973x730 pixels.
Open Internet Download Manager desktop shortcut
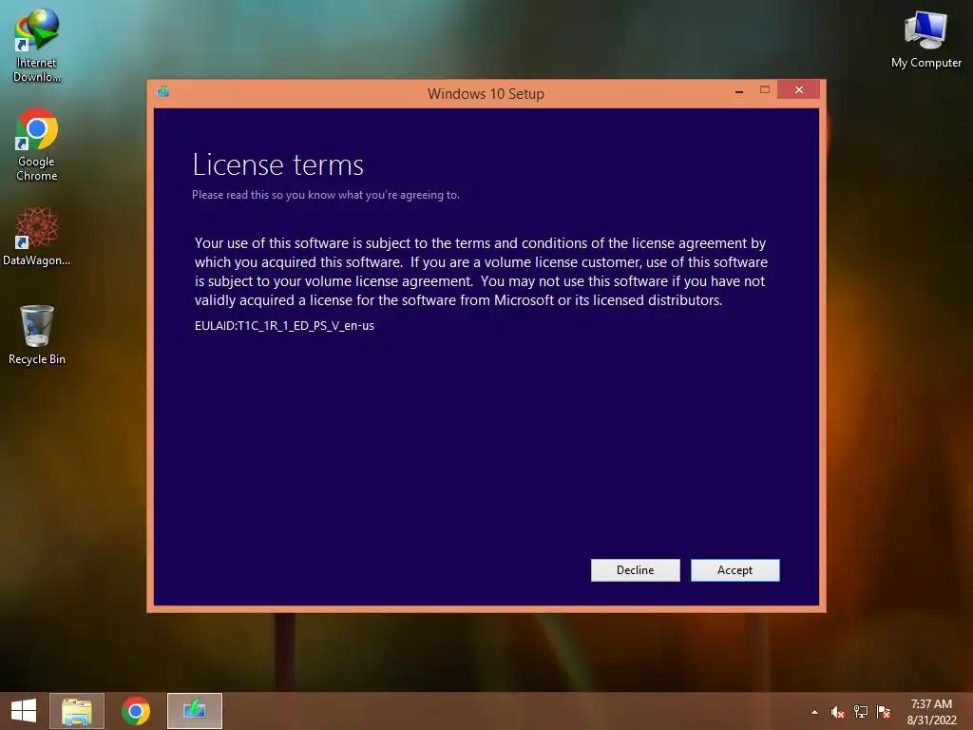(x=37, y=45)
